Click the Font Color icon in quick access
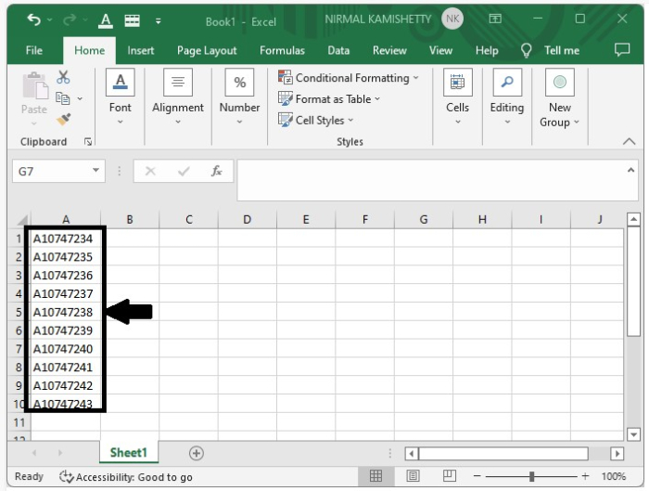 click(106, 20)
